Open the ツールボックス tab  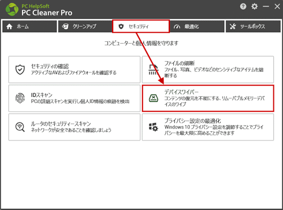(x=253, y=27)
